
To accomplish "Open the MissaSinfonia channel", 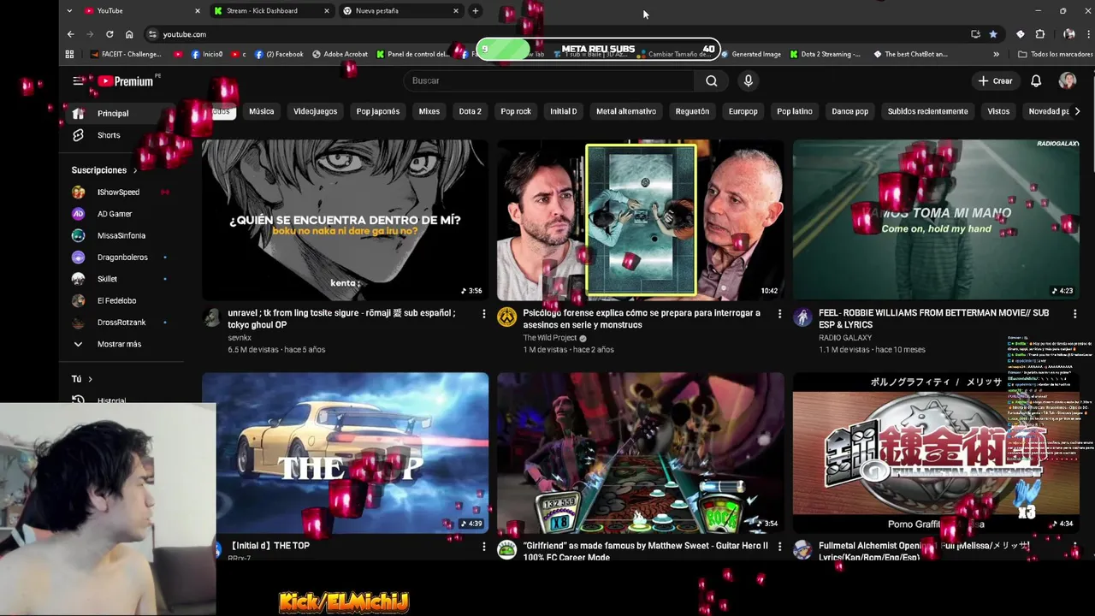I will pyautogui.click(x=120, y=235).
